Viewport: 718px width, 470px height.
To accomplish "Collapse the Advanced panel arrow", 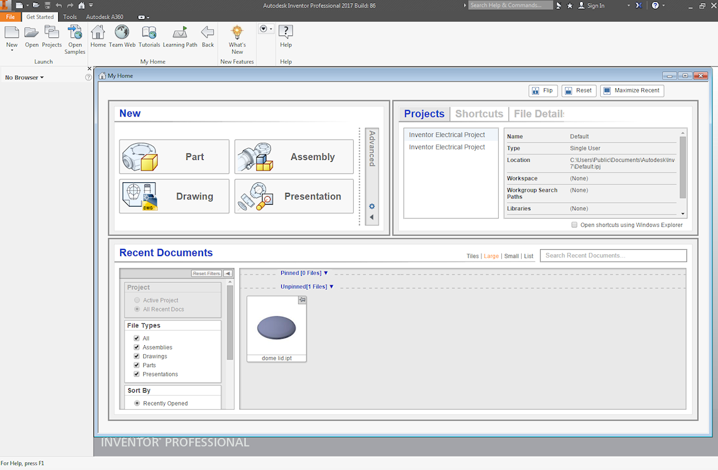I will pyautogui.click(x=372, y=218).
